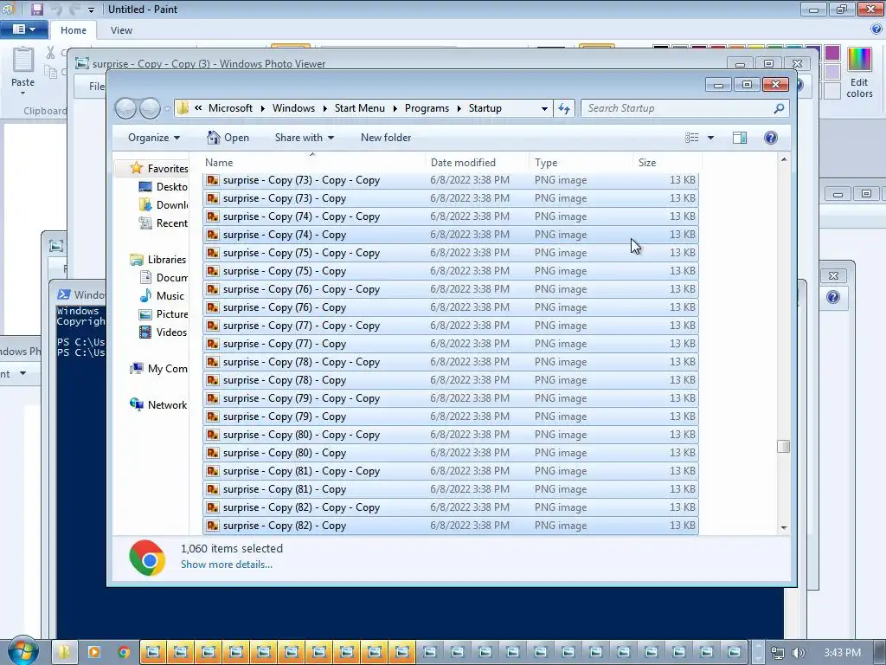Select Documents library in sidebar

(x=164, y=278)
